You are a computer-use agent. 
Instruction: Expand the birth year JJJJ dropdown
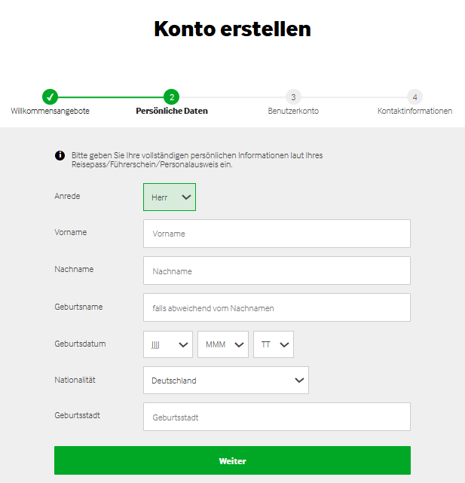pos(167,344)
